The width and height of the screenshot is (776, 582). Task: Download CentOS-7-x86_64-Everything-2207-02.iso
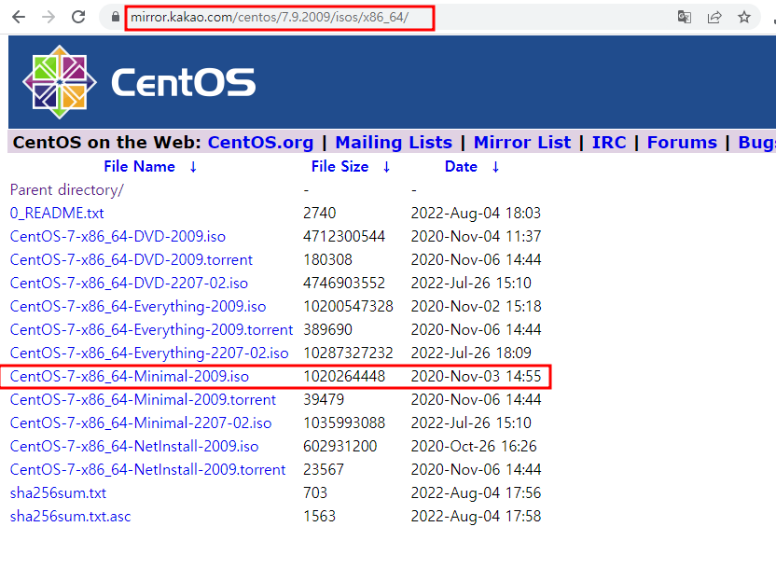[149, 353]
